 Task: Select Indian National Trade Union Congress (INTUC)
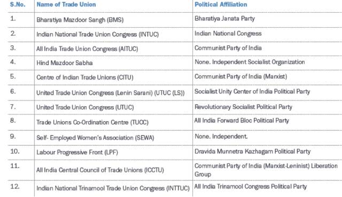(x=97, y=34)
